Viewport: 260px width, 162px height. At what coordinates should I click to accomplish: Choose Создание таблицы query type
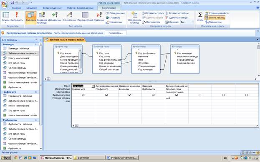(42, 17)
